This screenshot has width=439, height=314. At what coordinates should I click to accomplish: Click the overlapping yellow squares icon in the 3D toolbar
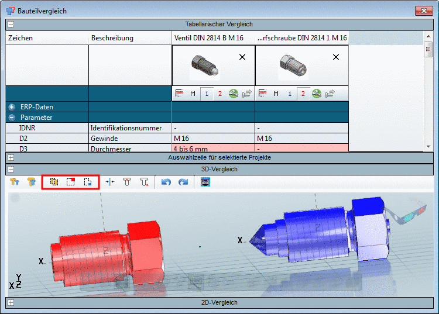[54, 182]
